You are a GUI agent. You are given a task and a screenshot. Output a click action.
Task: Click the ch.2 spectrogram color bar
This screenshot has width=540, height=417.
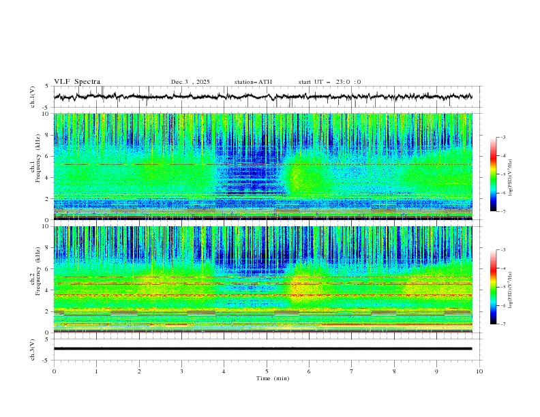click(493, 287)
